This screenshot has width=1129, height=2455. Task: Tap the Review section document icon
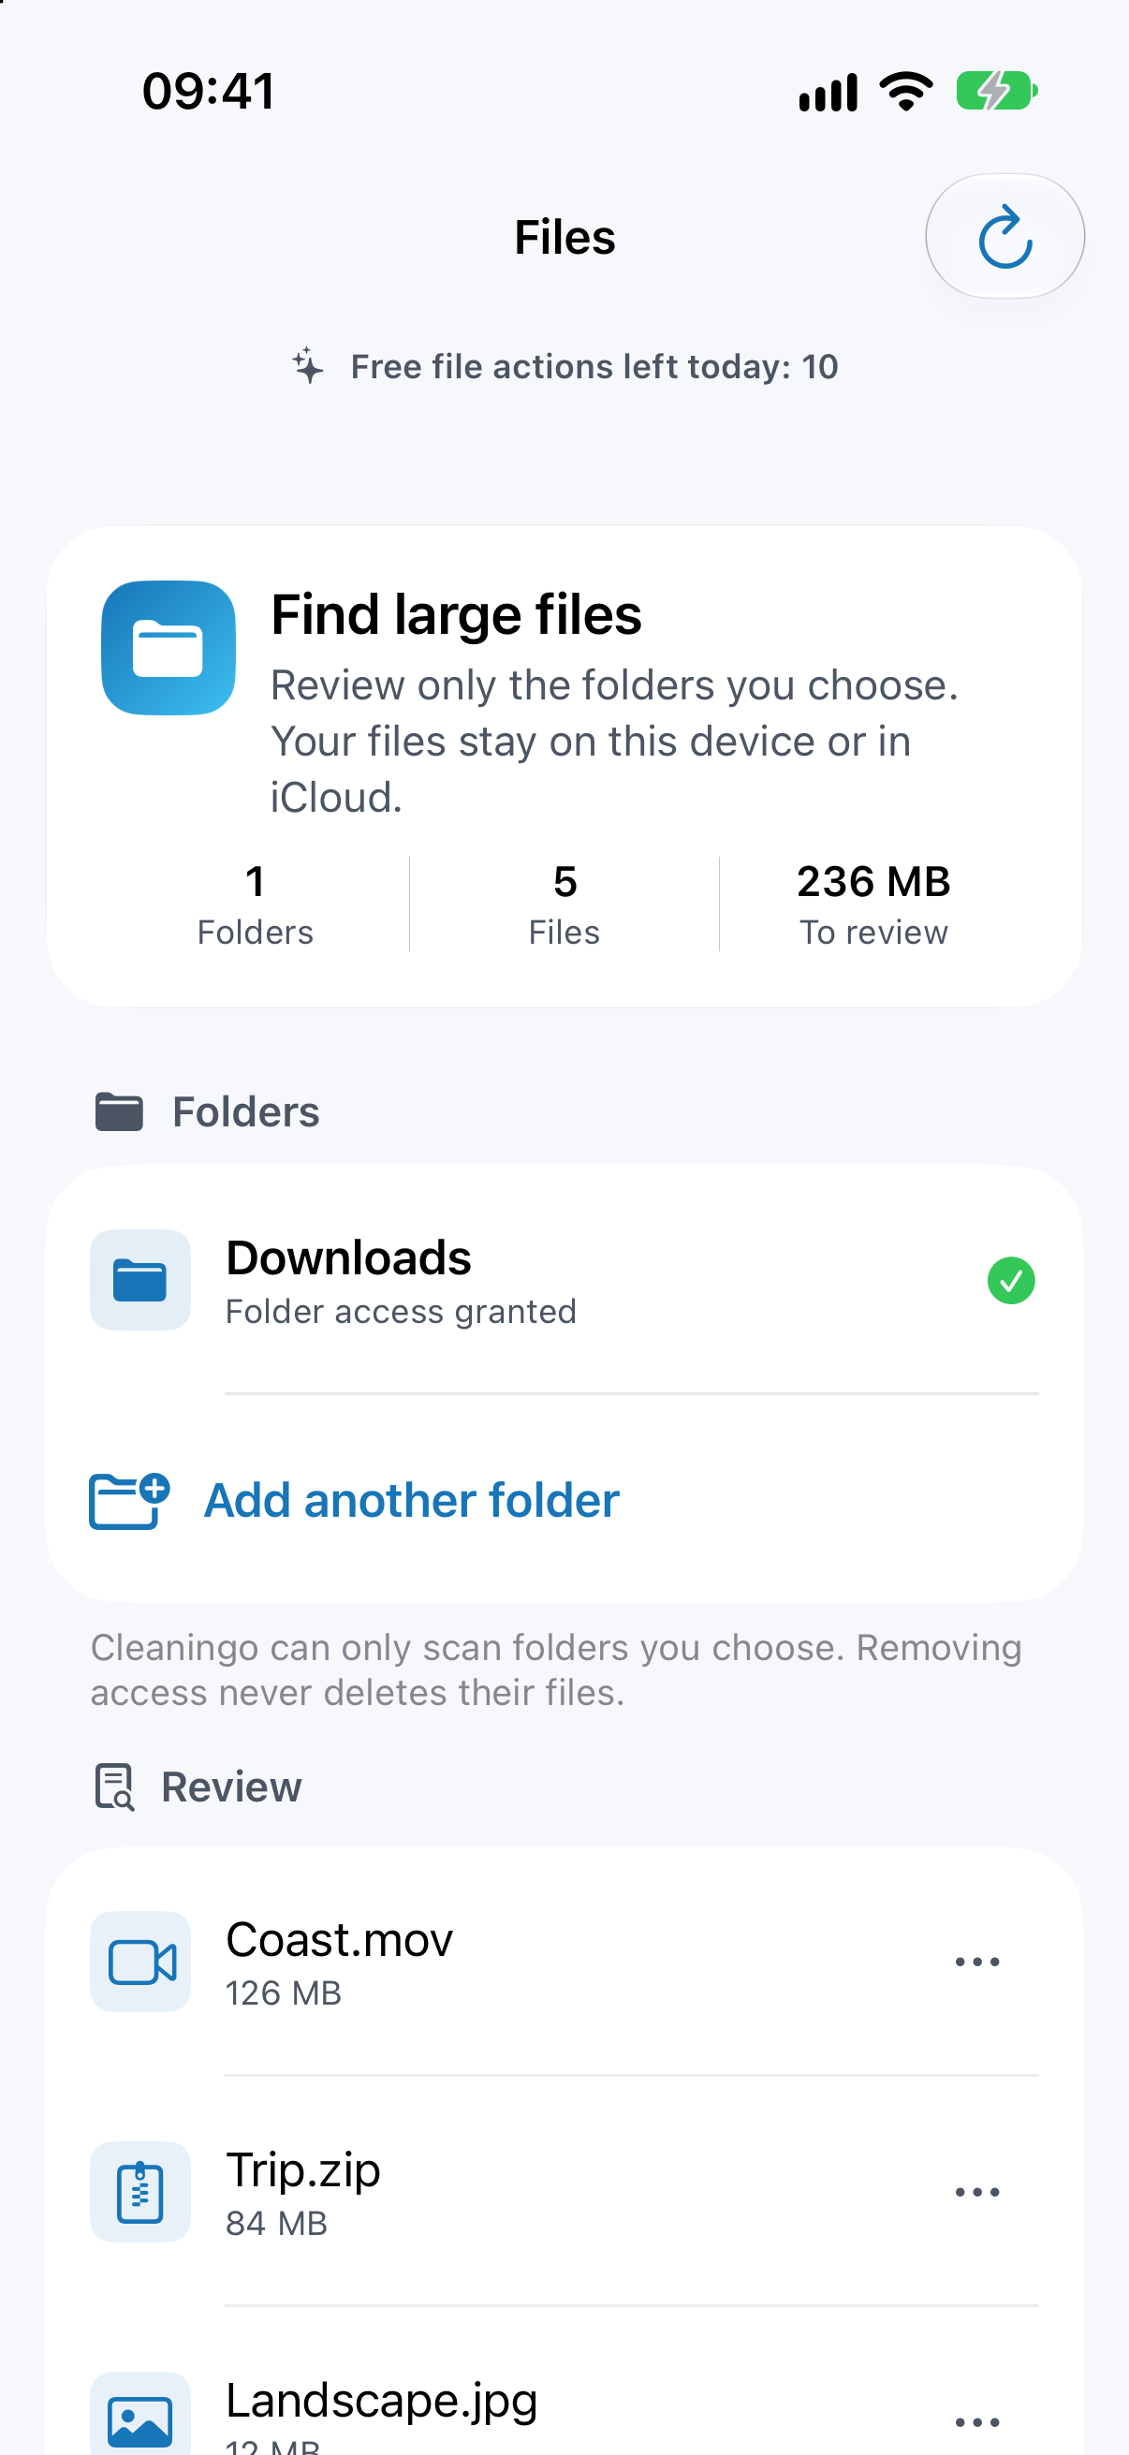point(115,1786)
